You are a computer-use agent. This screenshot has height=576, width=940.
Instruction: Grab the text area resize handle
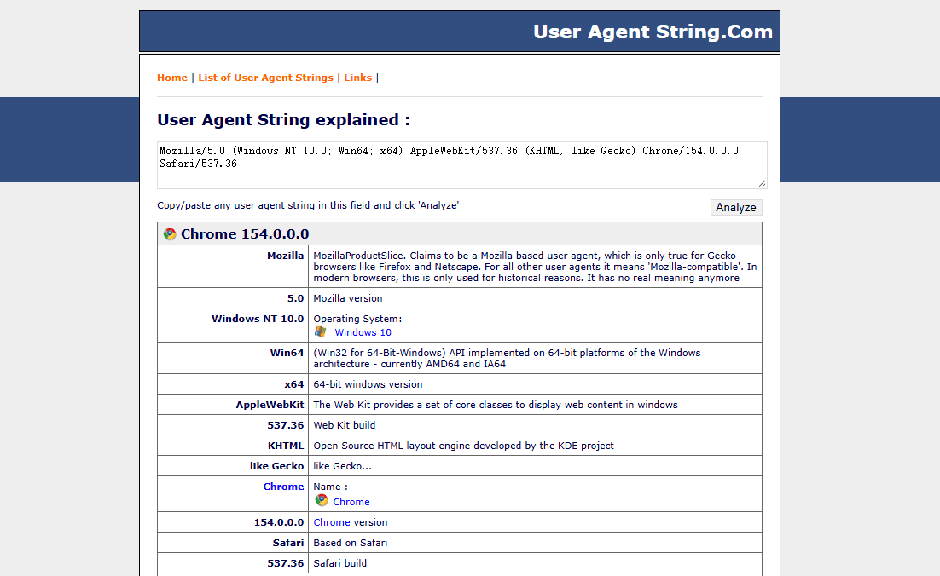[762, 183]
